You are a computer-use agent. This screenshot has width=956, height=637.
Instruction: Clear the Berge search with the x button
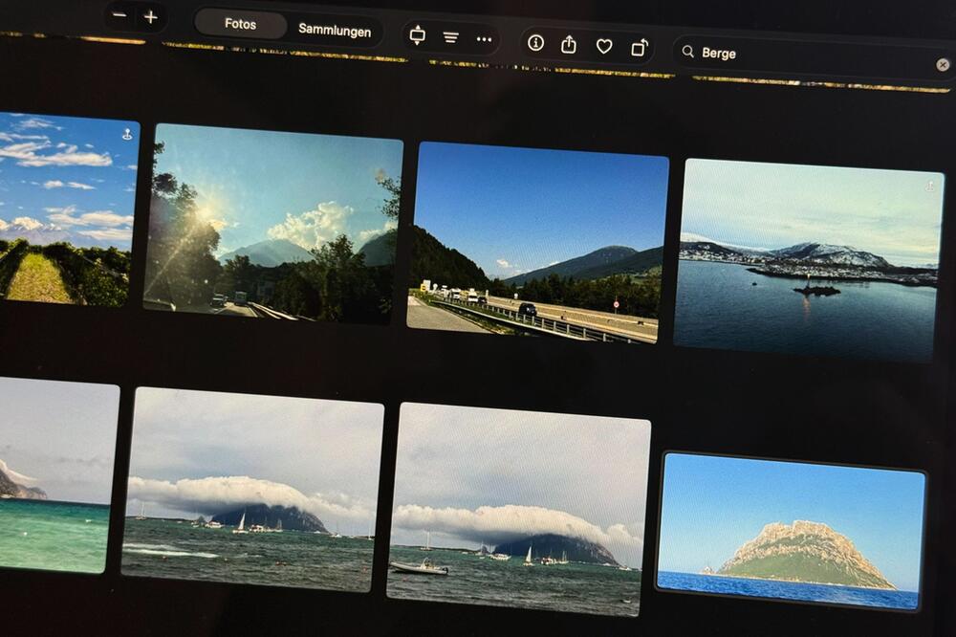tap(943, 63)
